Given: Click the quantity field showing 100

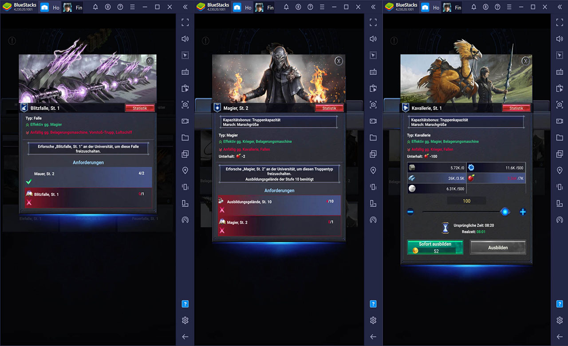Looking at the screenshot, I should coord(466,201).
